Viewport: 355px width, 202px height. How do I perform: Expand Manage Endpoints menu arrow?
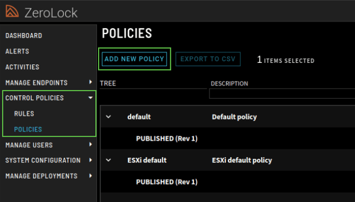[x=90, y=82]
